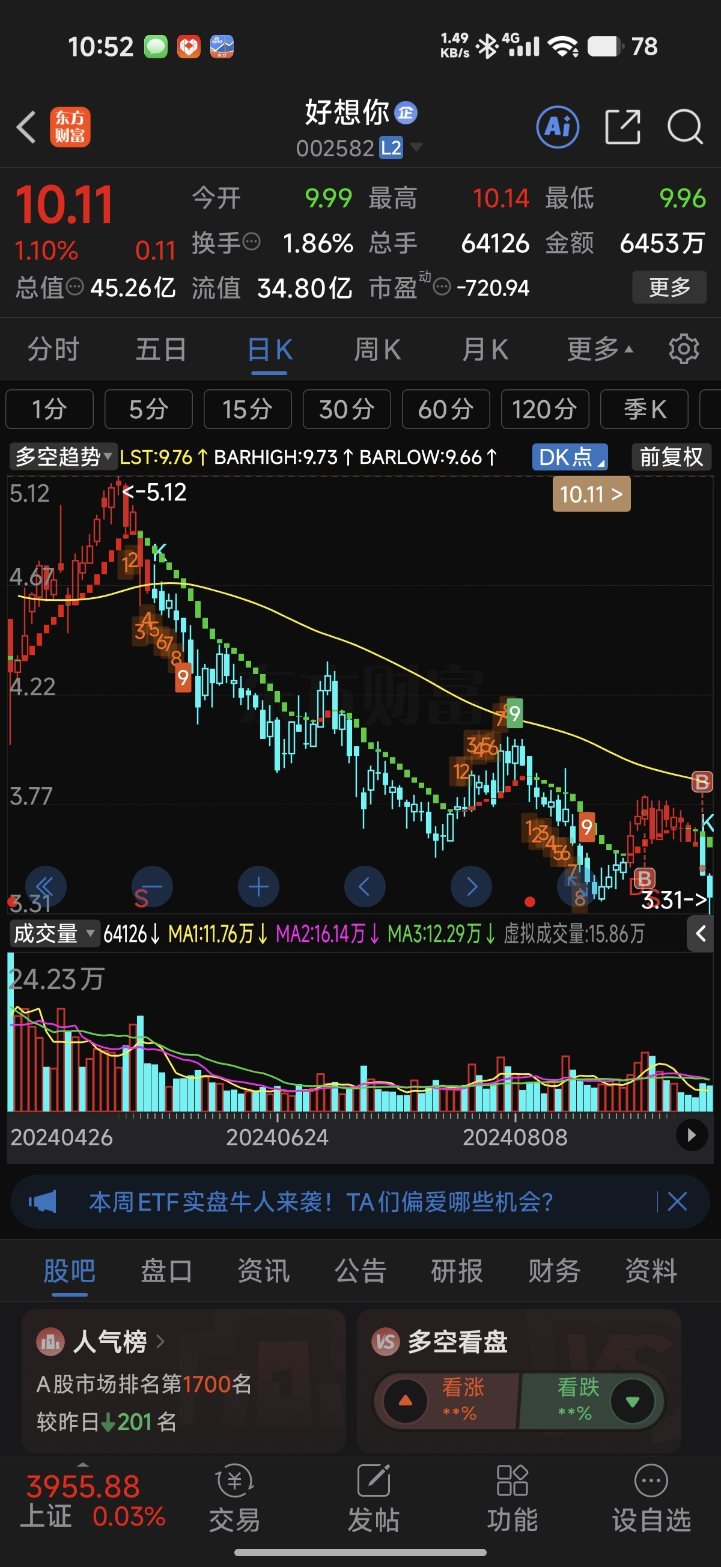This screenshot has width=721, height=1567.
Task: Open the 资料 tab
Action: click(651, 1271)
